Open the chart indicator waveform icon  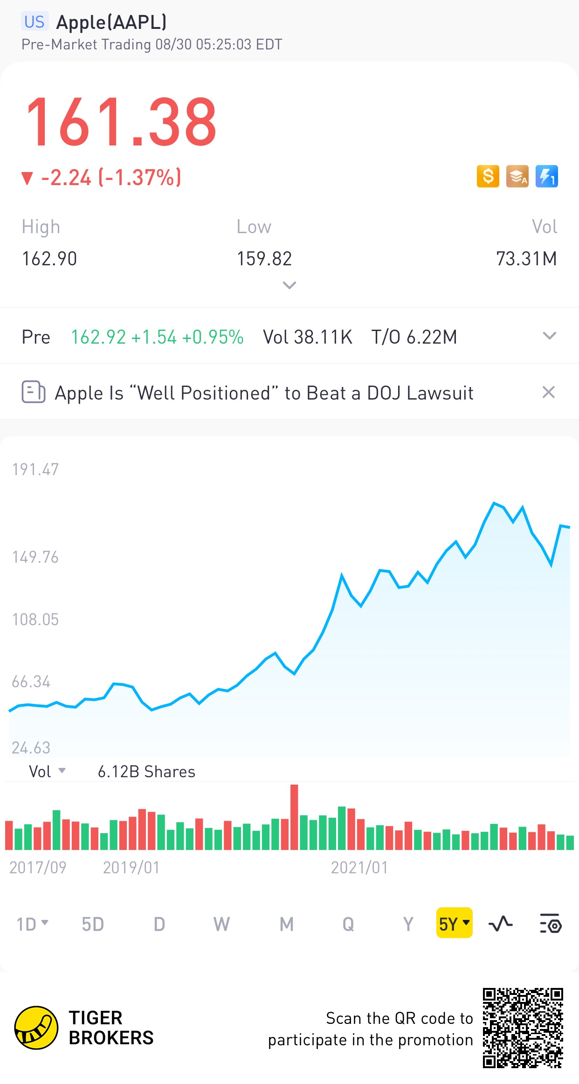coord(500,924)
